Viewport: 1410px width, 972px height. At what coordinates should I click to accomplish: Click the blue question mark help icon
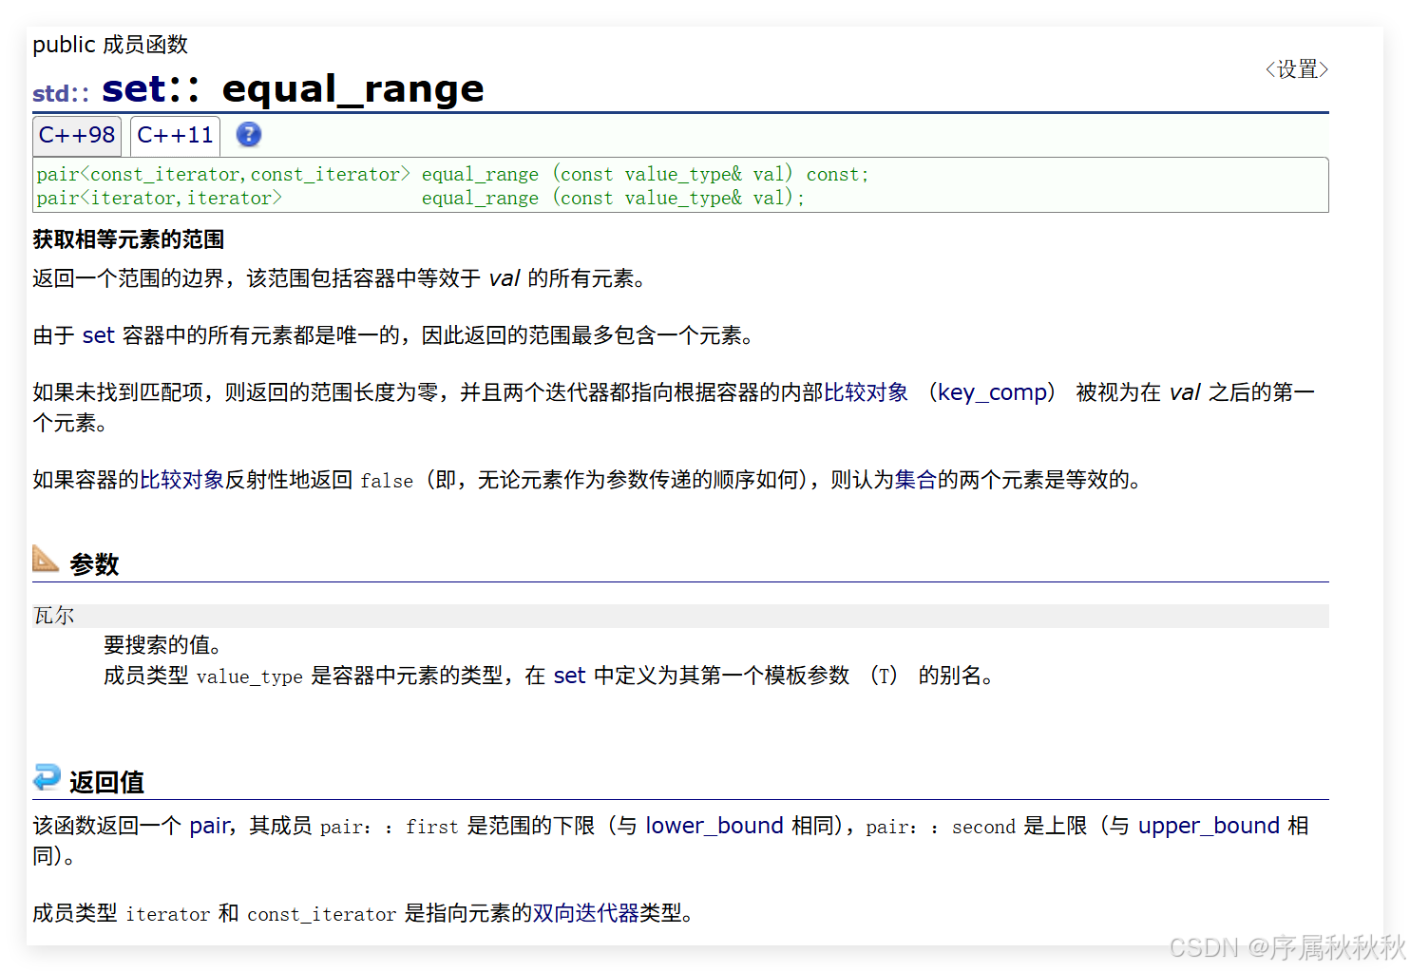point(249,135)
